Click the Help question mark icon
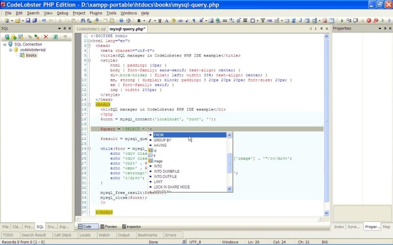 pos(121,21)
